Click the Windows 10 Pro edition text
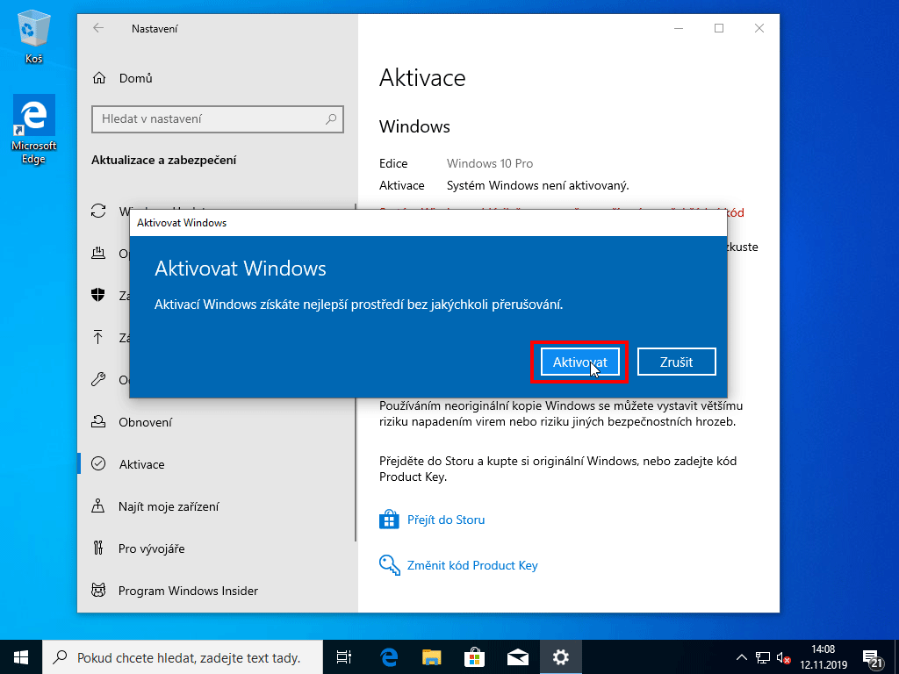This screenshot has width=899, height=674. (490, 163)
